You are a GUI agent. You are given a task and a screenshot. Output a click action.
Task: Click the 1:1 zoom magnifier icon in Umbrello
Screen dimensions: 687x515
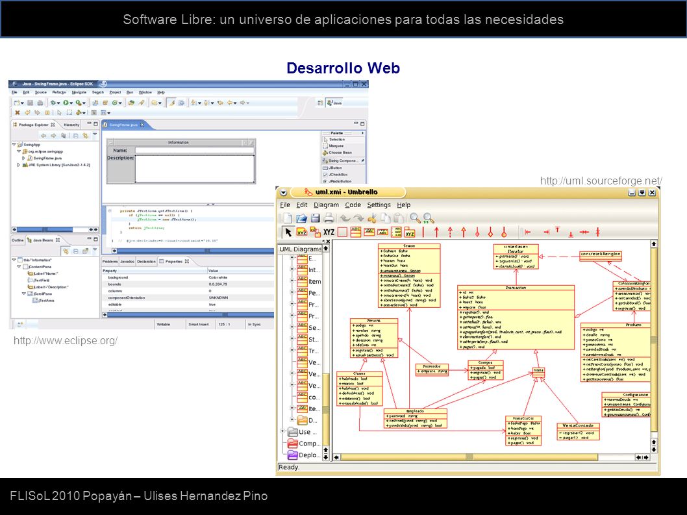click(x=429, y=218)
